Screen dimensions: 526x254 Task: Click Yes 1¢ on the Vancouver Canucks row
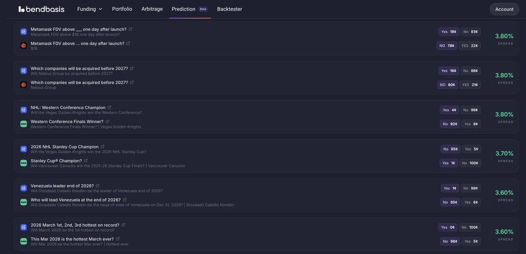449,163
